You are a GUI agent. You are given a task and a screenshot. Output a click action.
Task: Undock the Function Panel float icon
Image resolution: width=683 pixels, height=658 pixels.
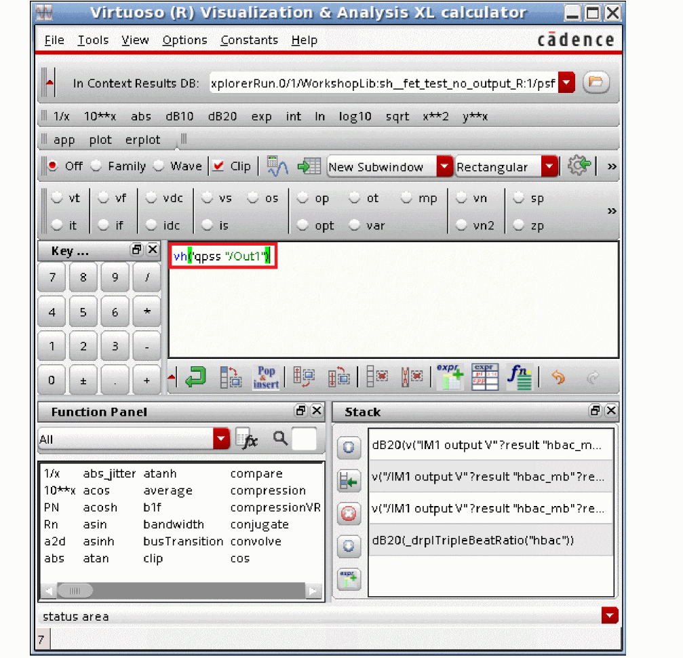click(x=300, y=410)
